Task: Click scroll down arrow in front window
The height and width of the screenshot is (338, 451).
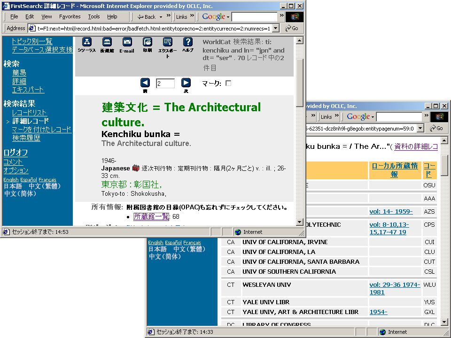Action: [x=299, y=222]
